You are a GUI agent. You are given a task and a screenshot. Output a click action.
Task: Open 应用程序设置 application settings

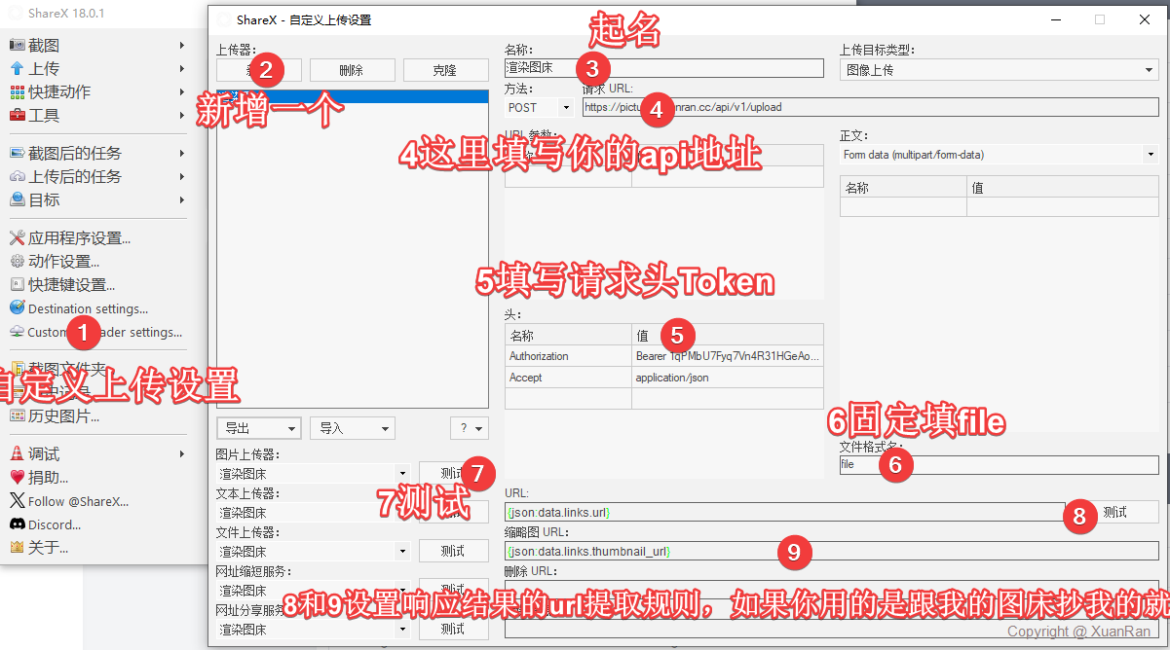78,238
